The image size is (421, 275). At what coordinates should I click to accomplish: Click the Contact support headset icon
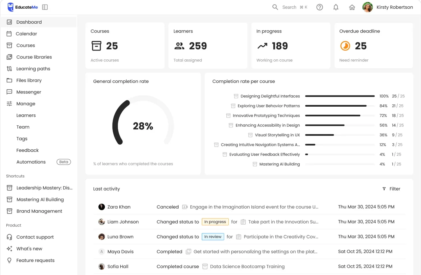(9, 237)
